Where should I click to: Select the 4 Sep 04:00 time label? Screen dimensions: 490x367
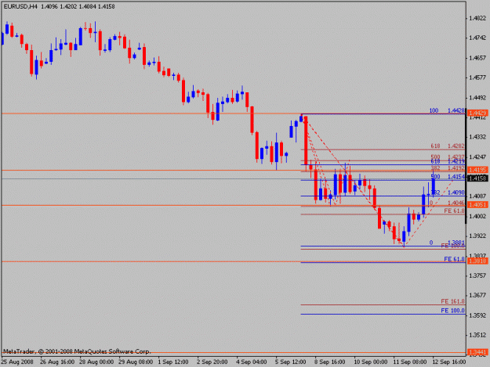(x=251, y=362)
